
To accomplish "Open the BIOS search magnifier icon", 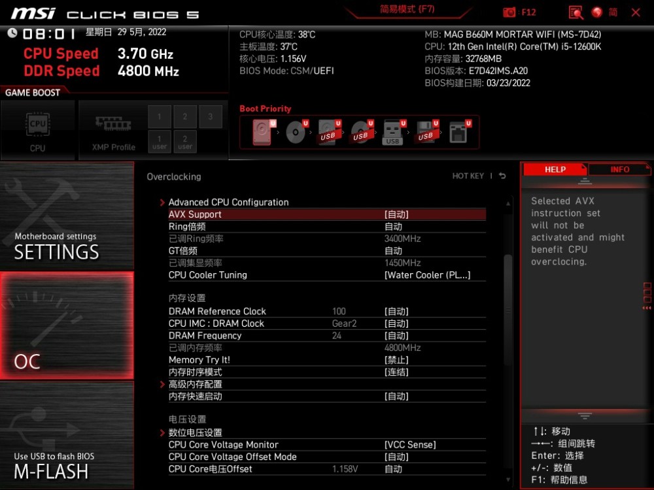I will click(576, 12).
